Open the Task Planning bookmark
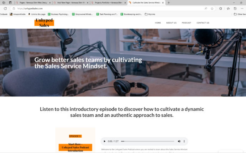 pos(107,14)
